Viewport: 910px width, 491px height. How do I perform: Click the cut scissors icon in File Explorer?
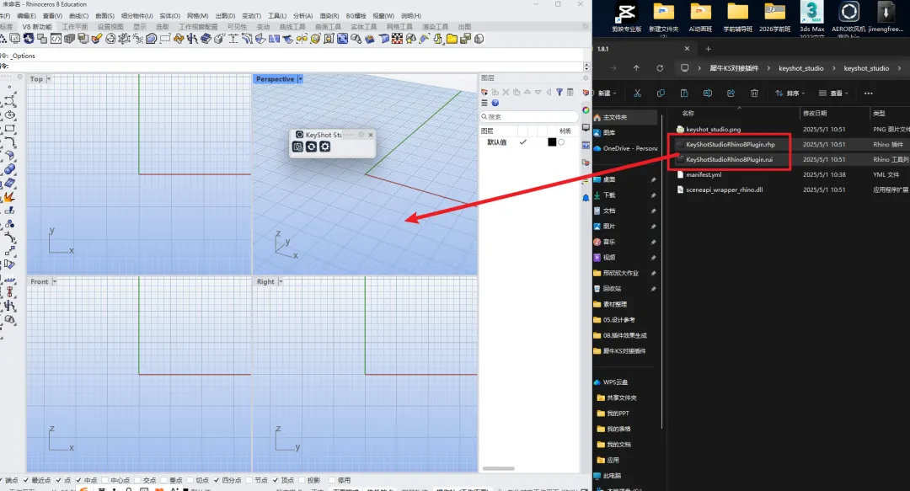(x=637, y=93)
